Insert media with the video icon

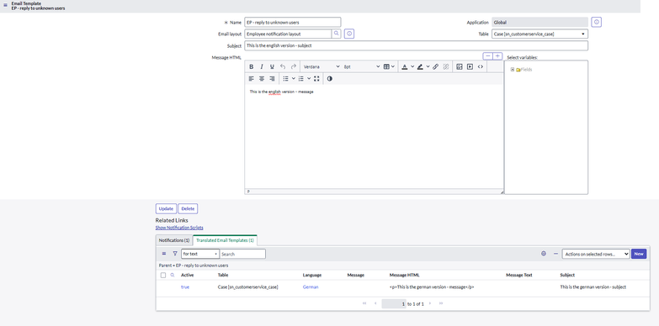470,66
